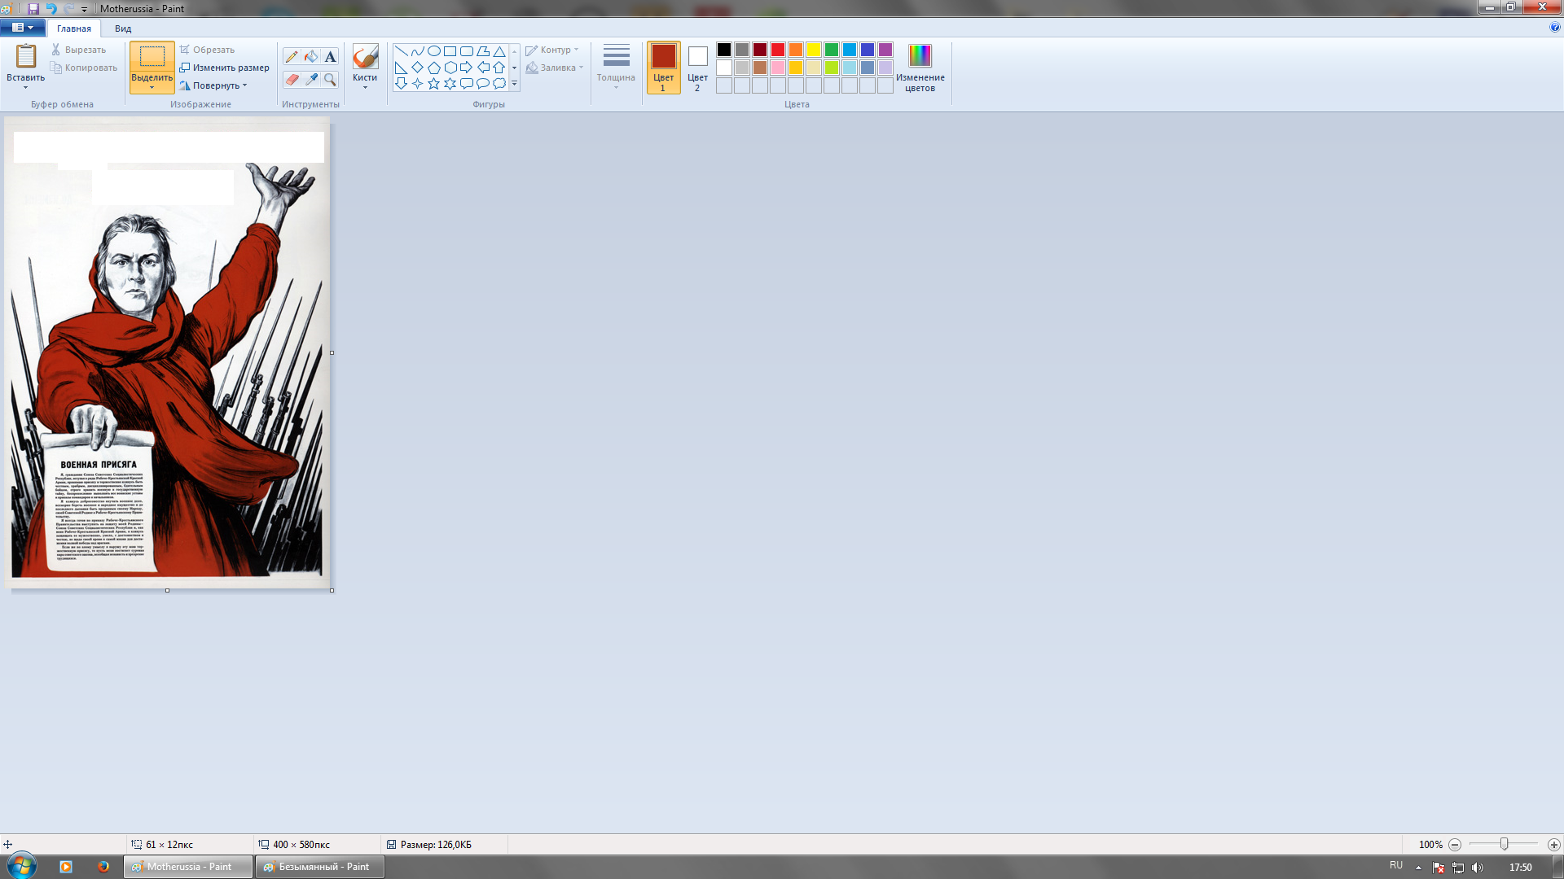Open Windows Media Player taskbar icon
Image resolution: width=1564 pixels, height=879 pixels.
pyautogui.click(x=66, y=867)
